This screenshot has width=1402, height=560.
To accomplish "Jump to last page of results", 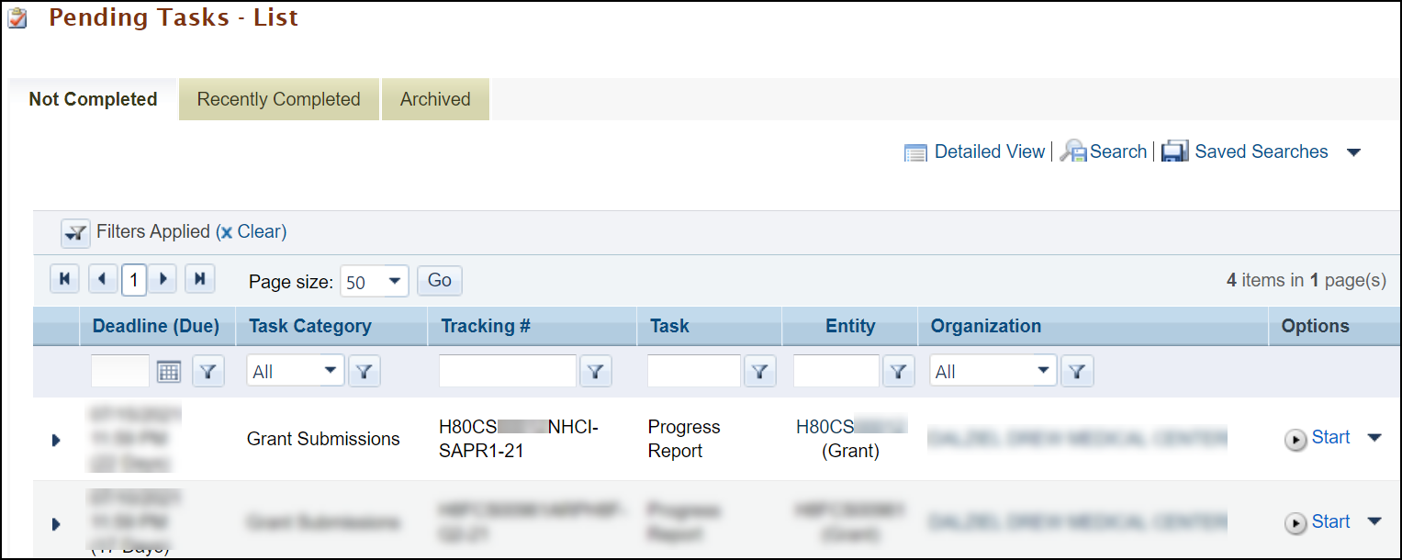I will pos(199,279).
